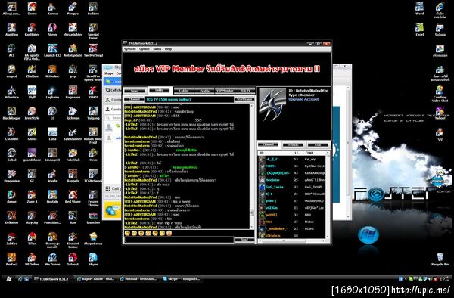Viewport: 454px width, 298px height.
Task: Open the Windows Start button
Action: tap(8, 279)
